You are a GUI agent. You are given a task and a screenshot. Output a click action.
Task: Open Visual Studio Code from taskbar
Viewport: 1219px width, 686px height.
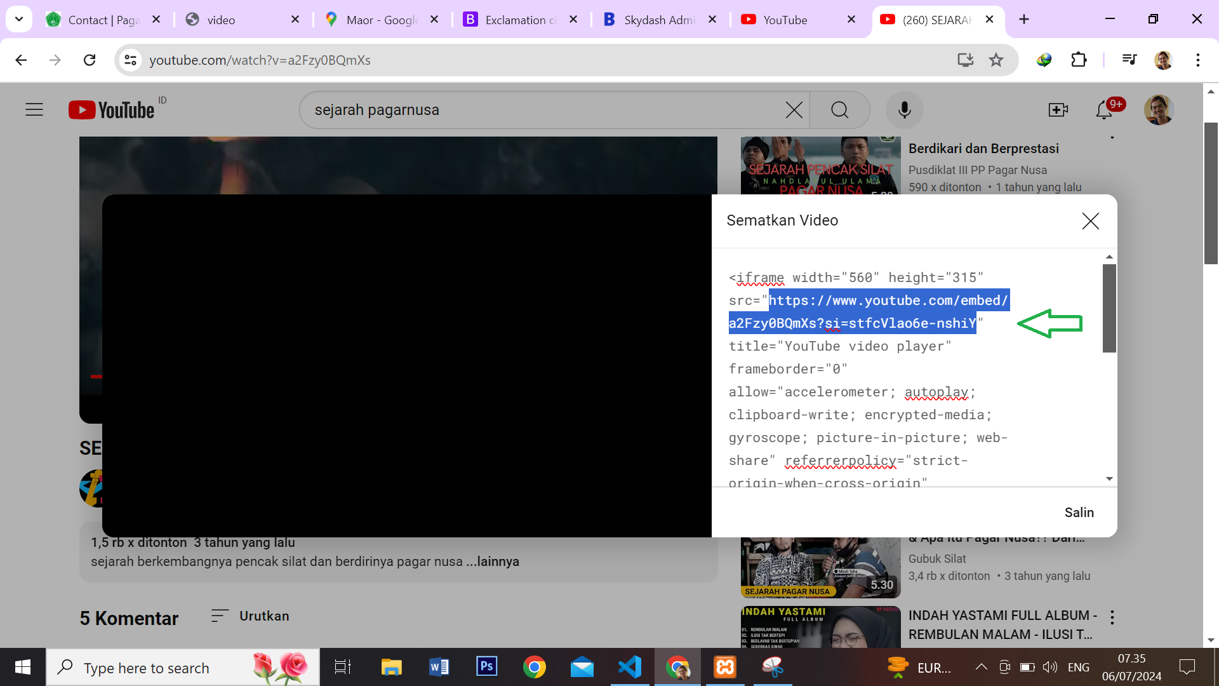click(629, 667)
